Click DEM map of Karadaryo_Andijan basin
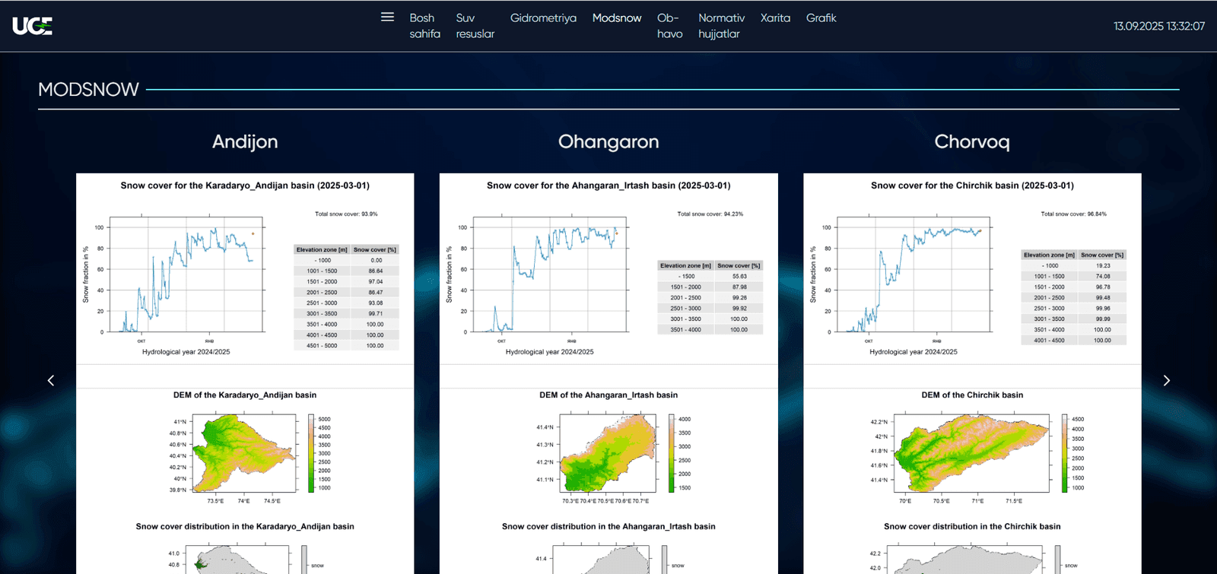The image size is (1217, 574). click(x=244, y=454)
